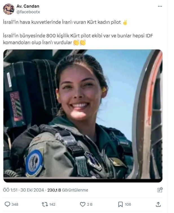Image resolution: width=174 pixels, height=213 pixels.
Task: Click the share upload icon
Action: pyautogui.click(x=158, y=204)
